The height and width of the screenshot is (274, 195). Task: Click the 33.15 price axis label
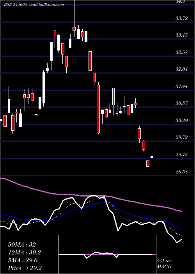point(182,35)
